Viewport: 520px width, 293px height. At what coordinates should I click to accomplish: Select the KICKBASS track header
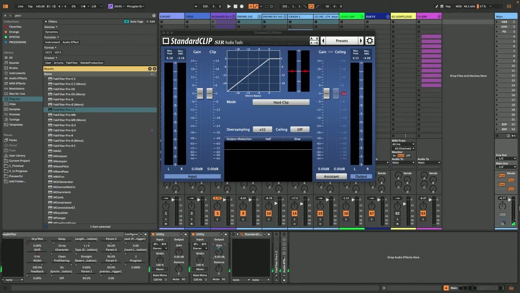pos(223,17)
